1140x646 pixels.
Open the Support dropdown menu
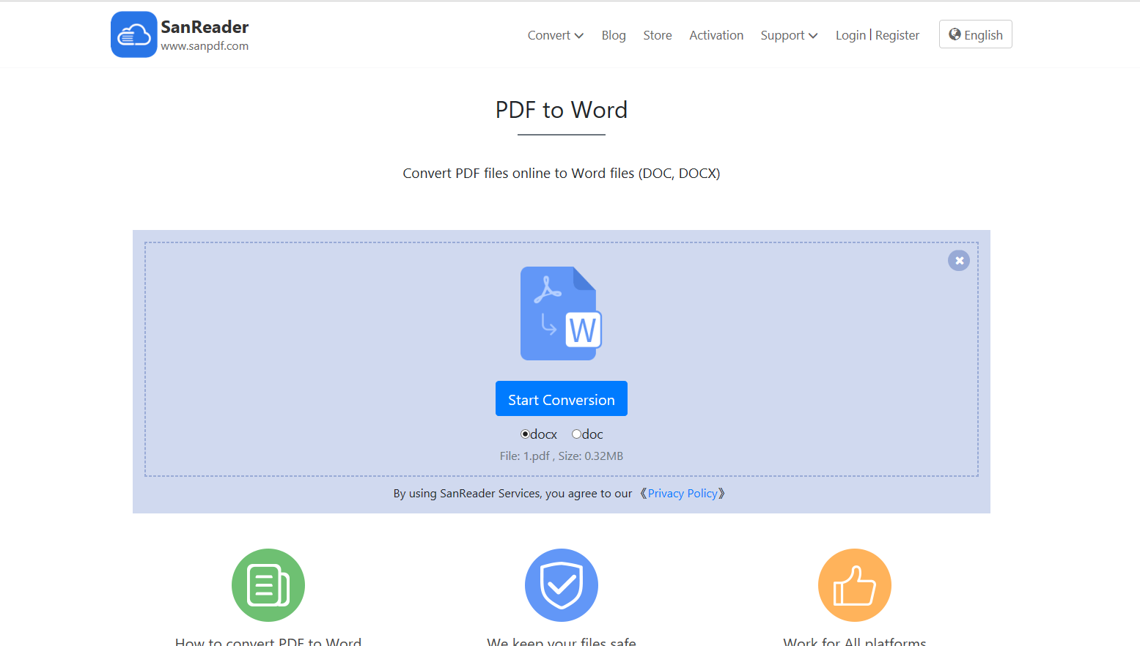[x=789, y=34]
